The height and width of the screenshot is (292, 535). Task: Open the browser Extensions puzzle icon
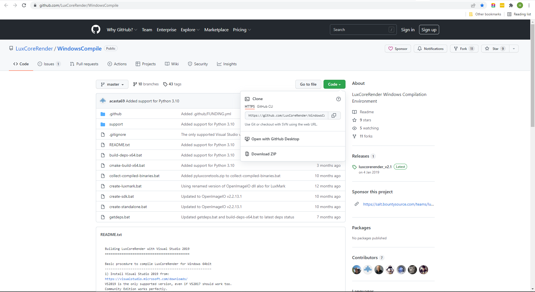point(511,5)
